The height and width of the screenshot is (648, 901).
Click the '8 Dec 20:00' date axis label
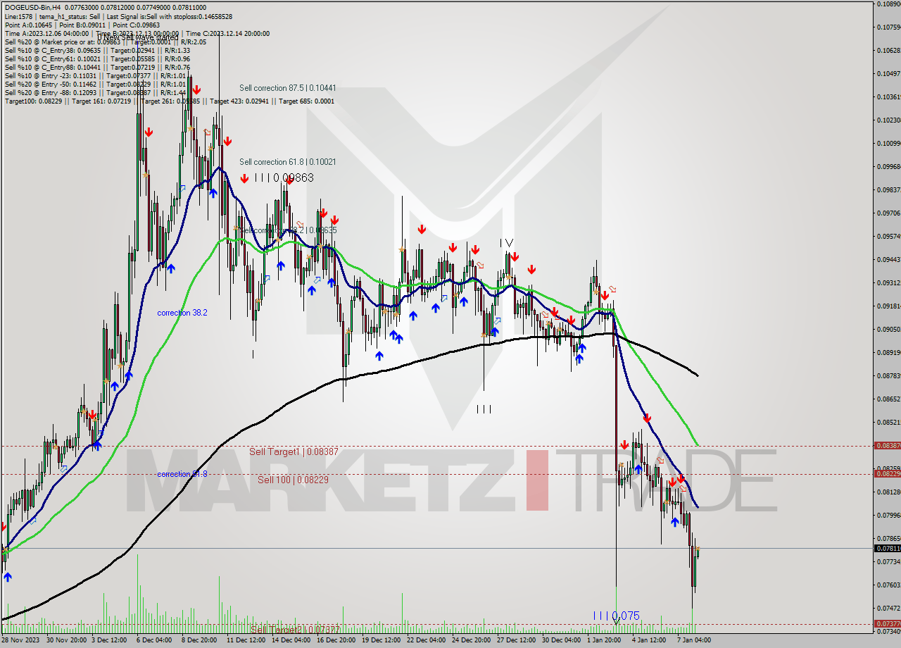(200, 640)
